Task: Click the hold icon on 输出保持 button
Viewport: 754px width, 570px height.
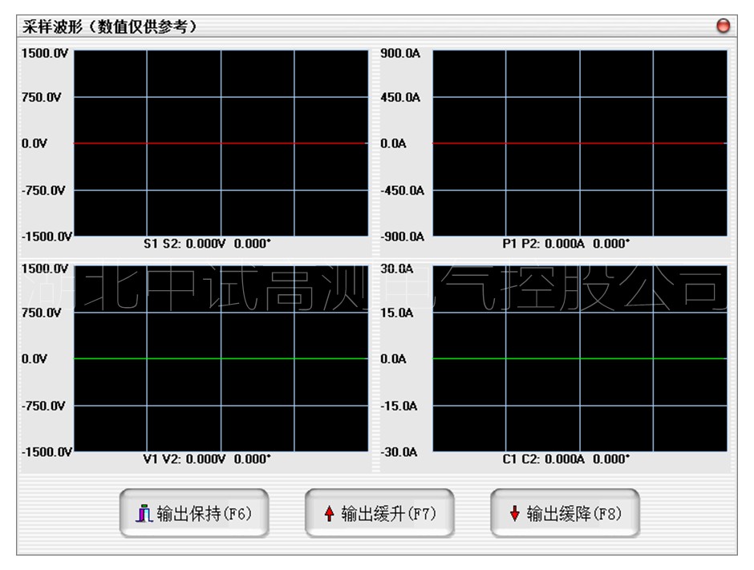Action: pyautogui.click(x=144, y=514)
